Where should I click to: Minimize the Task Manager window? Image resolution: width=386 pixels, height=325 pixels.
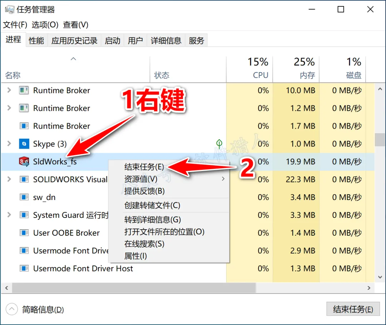pos(312,9)
